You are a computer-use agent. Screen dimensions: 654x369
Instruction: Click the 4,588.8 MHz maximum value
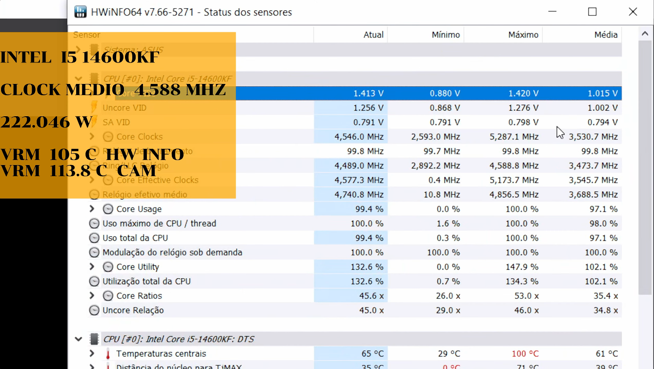pyautogui.click(x=514, y=166)
